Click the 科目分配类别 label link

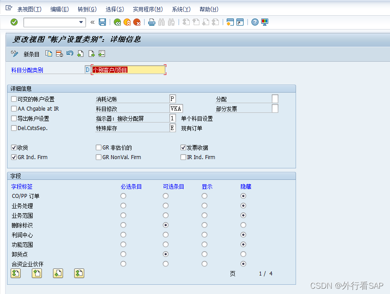(27, 70)
